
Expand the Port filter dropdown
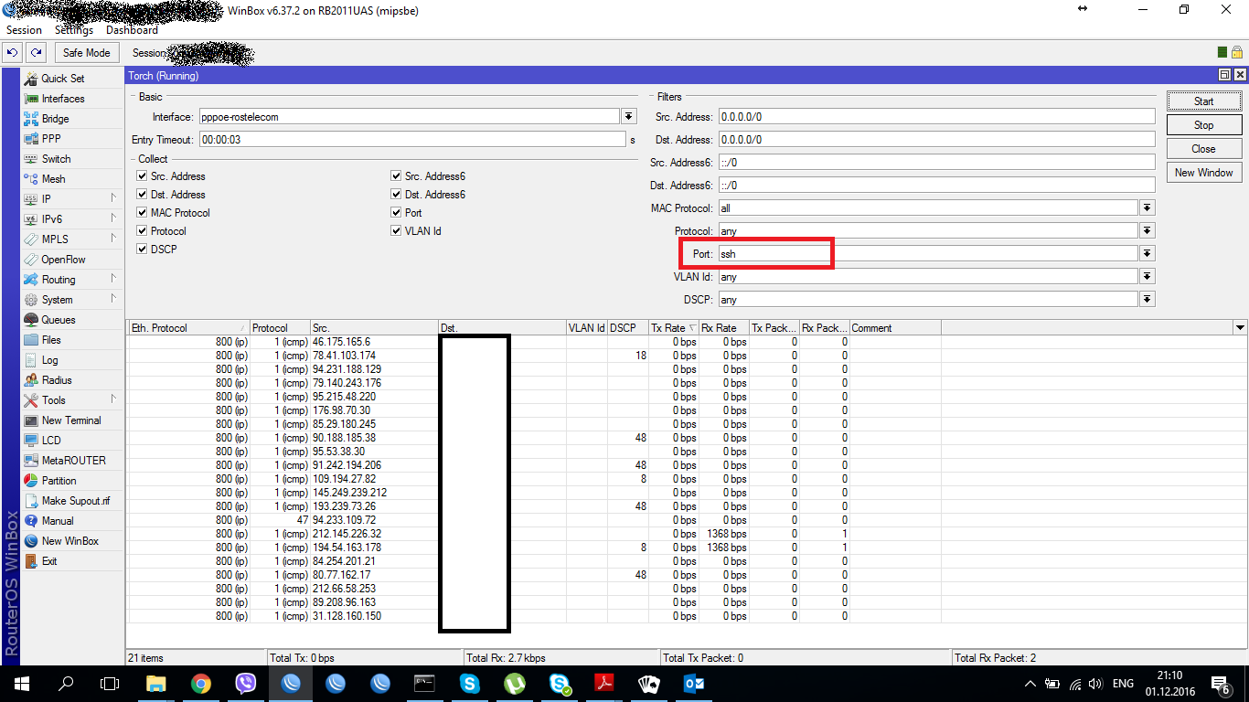coord(1147,253)
